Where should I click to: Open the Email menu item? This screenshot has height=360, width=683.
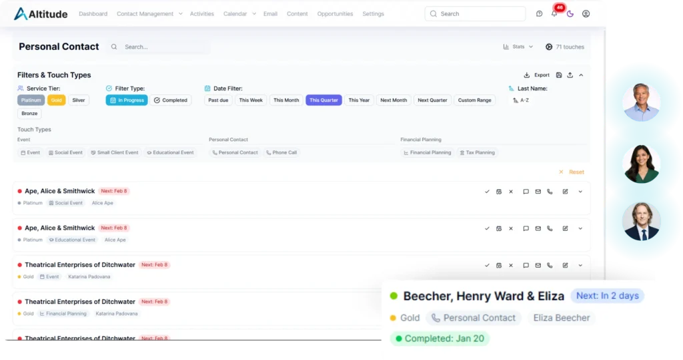[x=270, y=14]
